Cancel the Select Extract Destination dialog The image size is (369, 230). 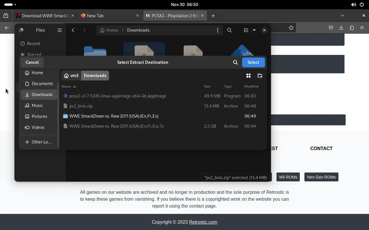(32, 62)
